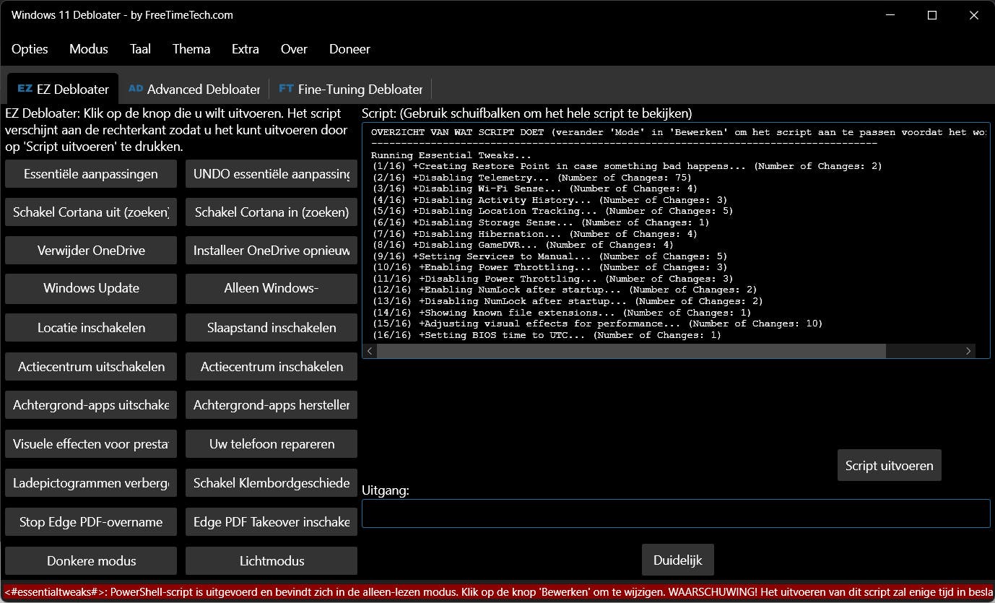Screen dimensions: 995x603
Task: Switch to the Fine-Tuning Debloater tab
Action: pos(350,89)
